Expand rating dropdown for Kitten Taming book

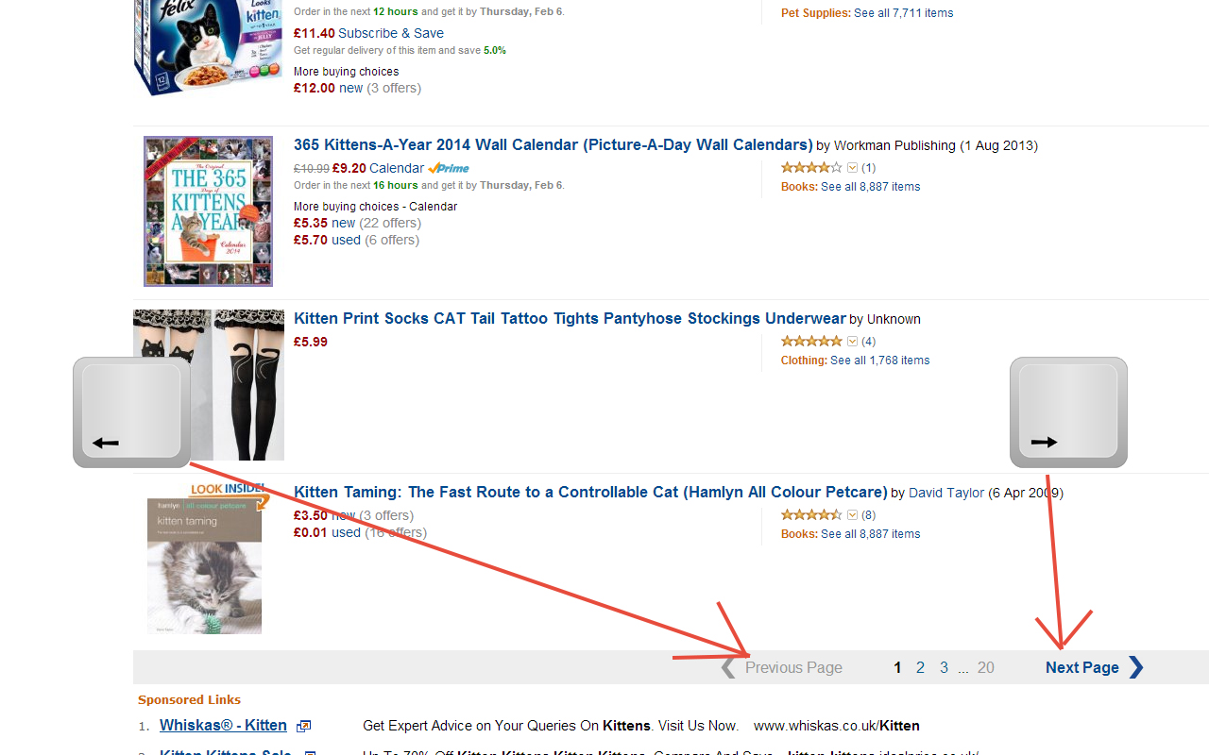852,515
